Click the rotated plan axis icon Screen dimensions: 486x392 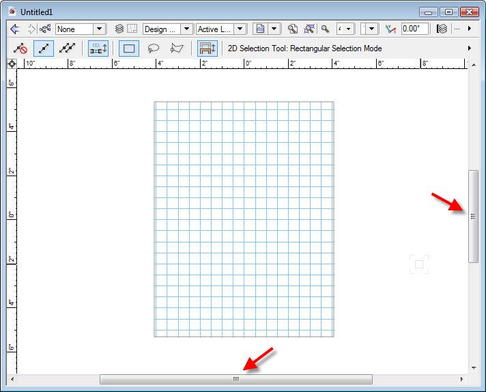390,29
